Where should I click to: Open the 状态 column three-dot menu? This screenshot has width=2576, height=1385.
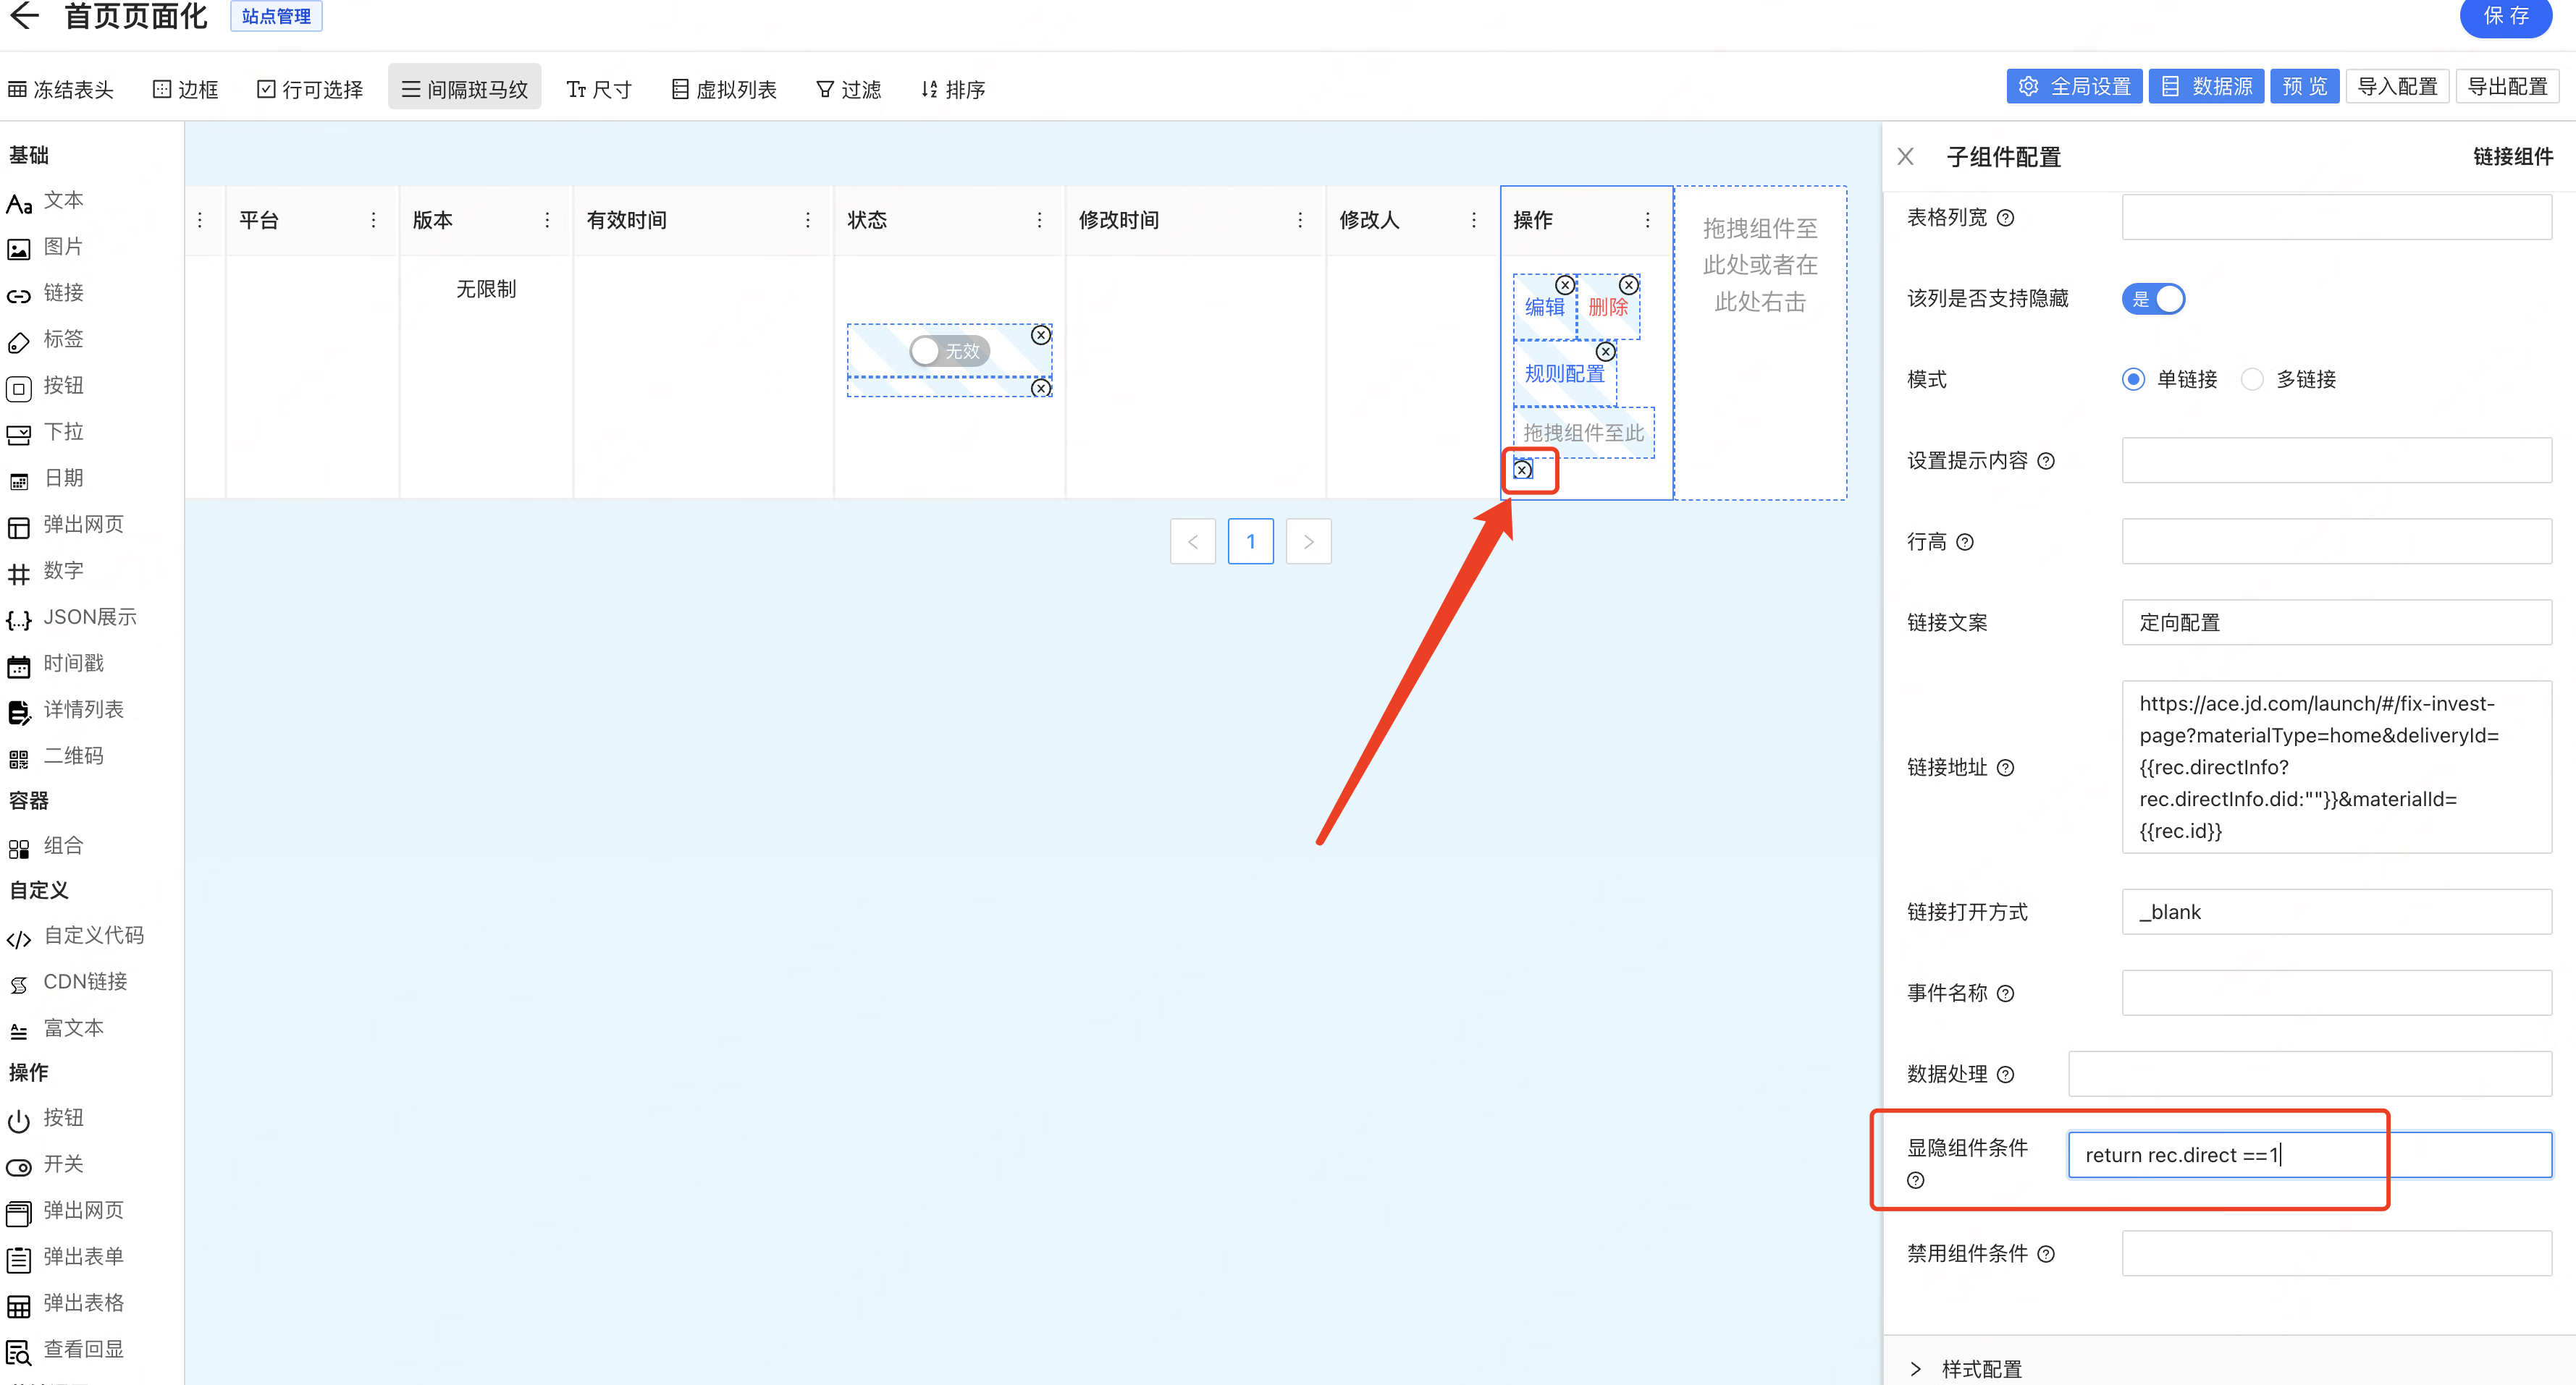point(1039,220)
